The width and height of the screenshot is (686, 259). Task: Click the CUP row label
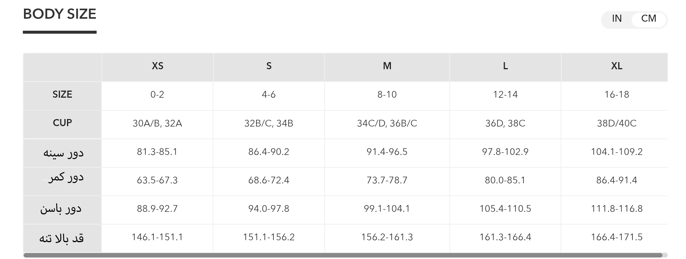point(62,123)
